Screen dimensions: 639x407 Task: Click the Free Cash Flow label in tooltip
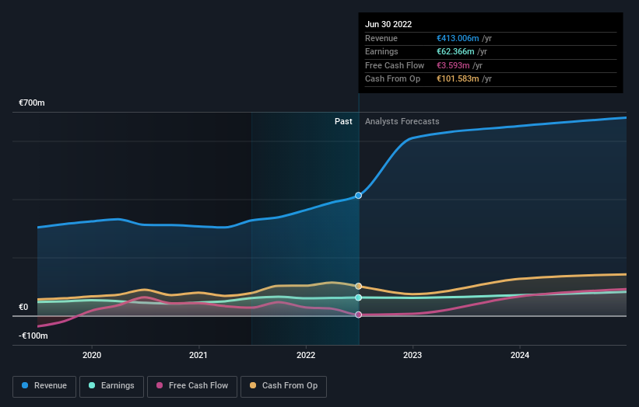point(395,65)
